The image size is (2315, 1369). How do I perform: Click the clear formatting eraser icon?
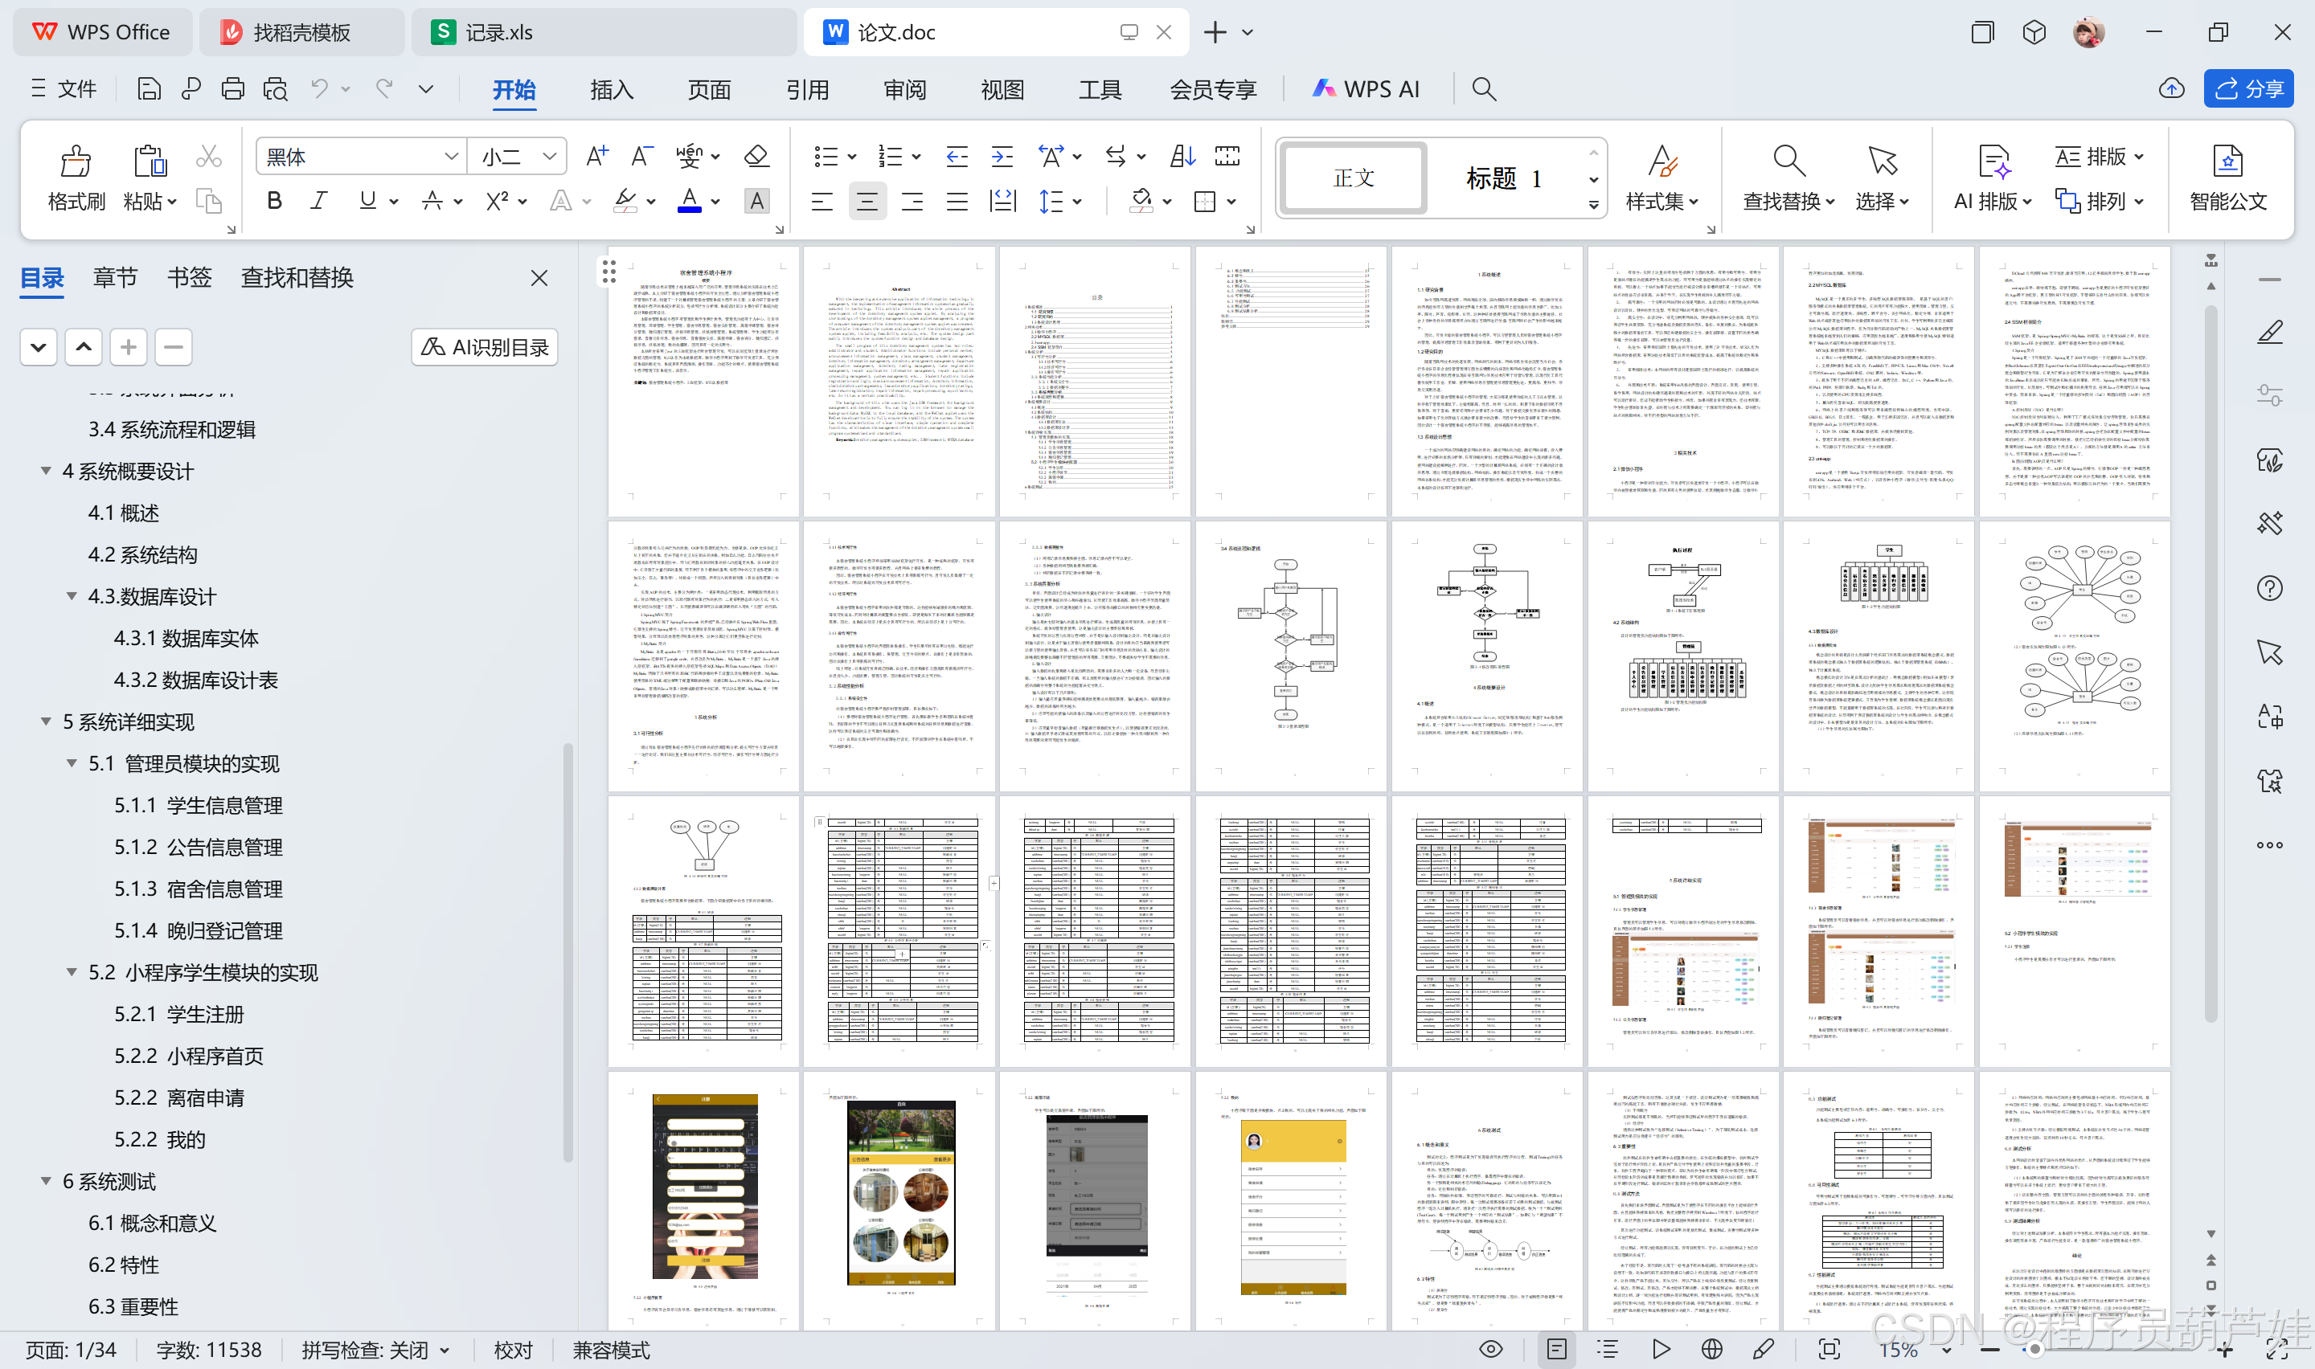click(x=756, y=156)
